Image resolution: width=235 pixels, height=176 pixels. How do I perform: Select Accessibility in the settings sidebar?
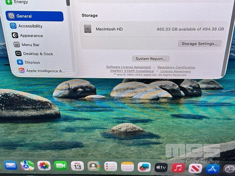(x=30, y=26)
